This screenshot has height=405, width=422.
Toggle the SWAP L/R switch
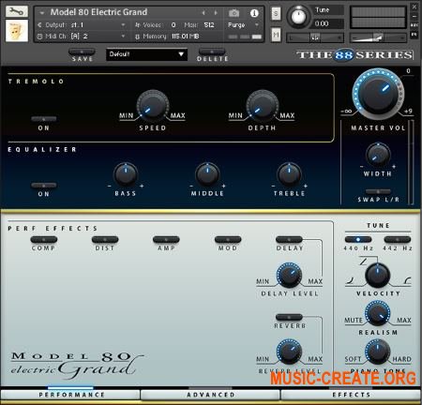point(378,191)
